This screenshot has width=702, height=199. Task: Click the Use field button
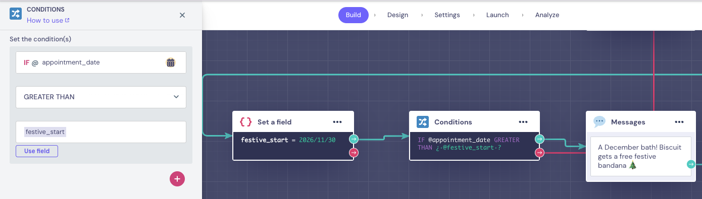coord(37,151)
